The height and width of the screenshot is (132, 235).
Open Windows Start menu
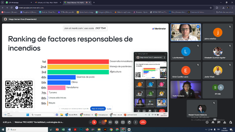coord(3,130)
